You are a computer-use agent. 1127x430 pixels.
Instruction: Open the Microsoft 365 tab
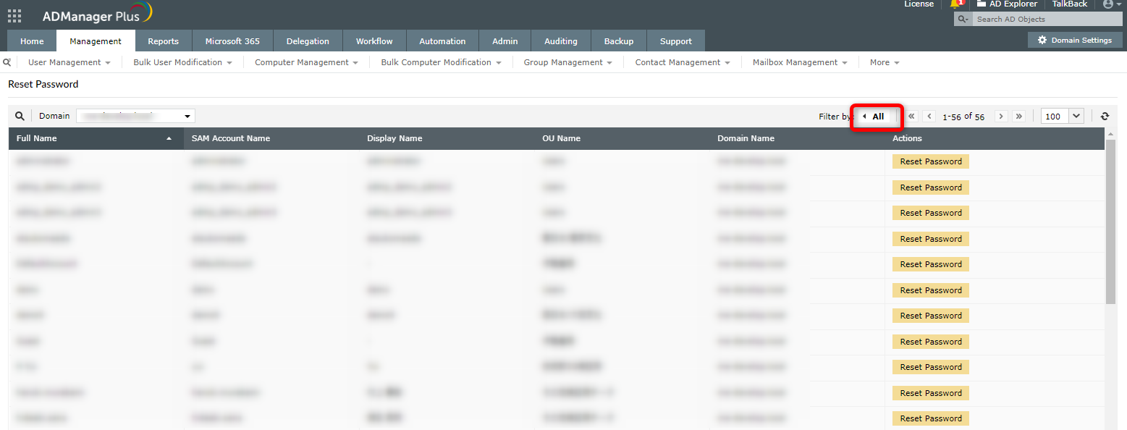pyautogui.click(x=232, y=41)
